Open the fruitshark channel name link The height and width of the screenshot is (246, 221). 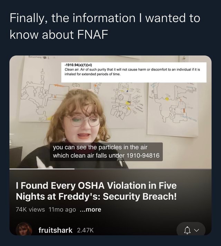tap(56, 230)
